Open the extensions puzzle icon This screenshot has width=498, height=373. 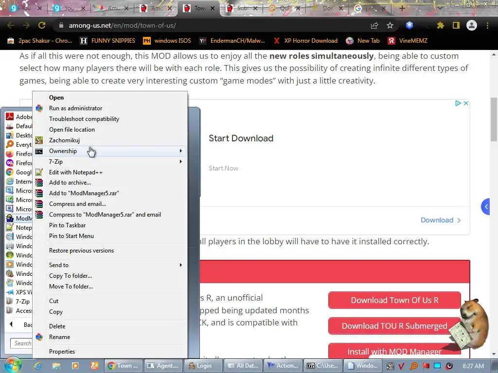click(440, 25)
